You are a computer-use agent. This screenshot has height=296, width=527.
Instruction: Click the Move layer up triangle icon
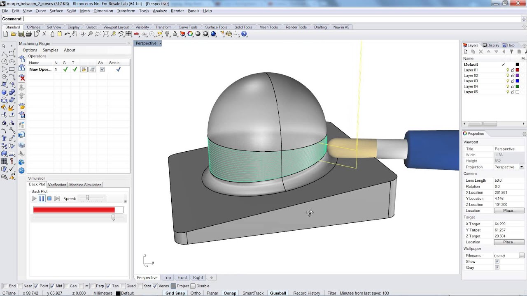[x=489, y=52]
